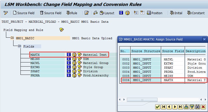Select source field row 0002 EXTWG
This screenshot has height=112, width=208.
click(163, 63)
